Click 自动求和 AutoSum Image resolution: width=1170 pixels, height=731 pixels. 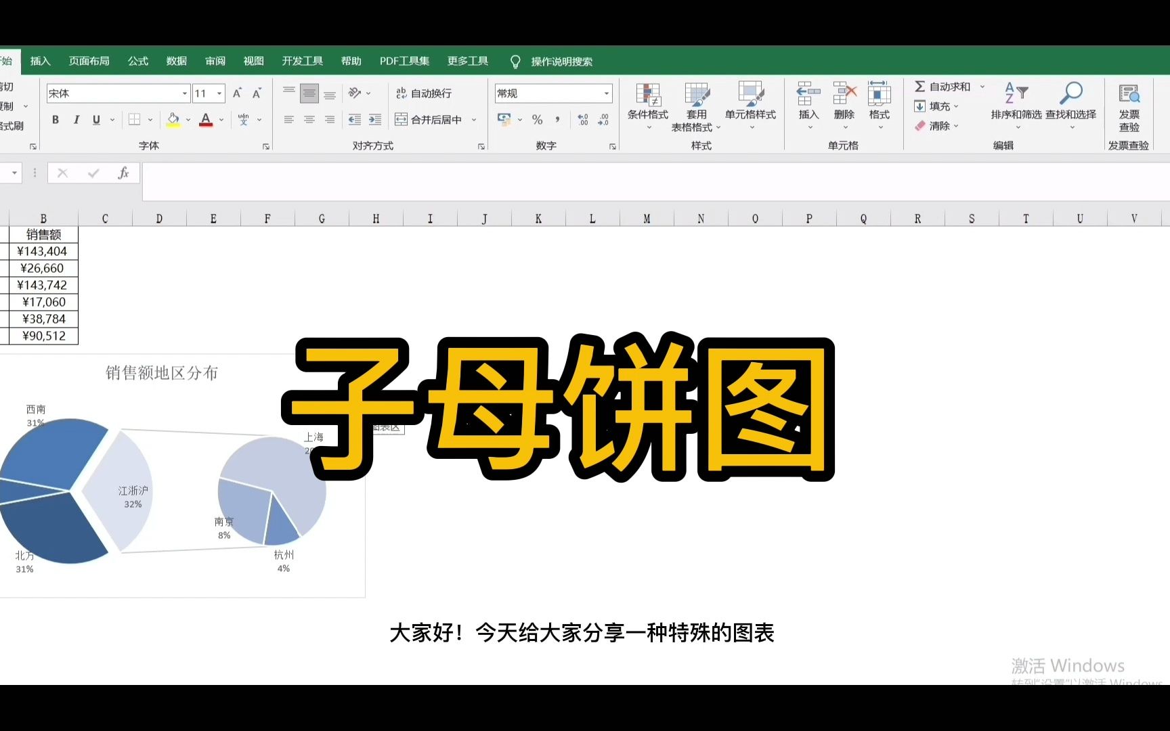click(942, 87)
